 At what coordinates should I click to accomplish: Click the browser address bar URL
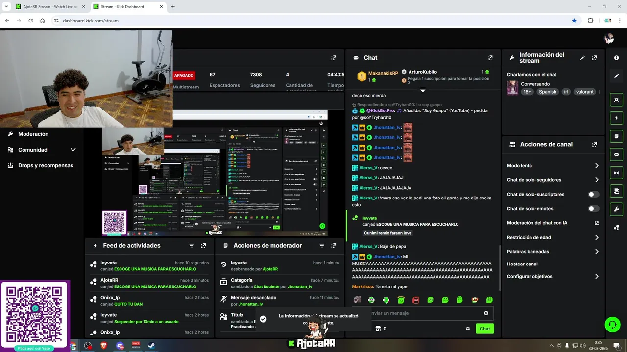click(x=91, y=21)
